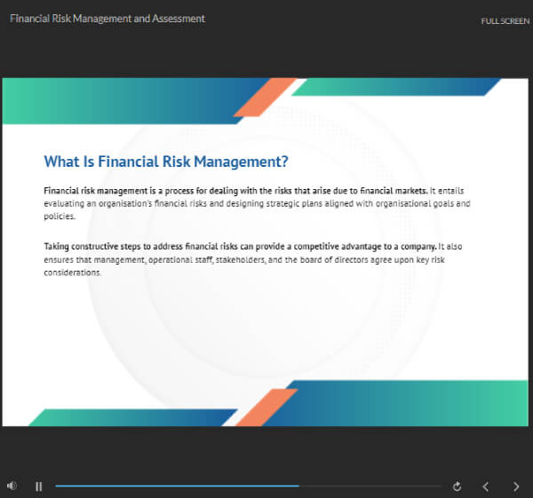The width and height of the screenshot is (533, 498).
Task: Click the course title Financial Risk Management and Assessment
Action: [107, 19]
